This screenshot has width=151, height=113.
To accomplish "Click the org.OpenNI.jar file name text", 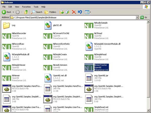I will point(101,76).
